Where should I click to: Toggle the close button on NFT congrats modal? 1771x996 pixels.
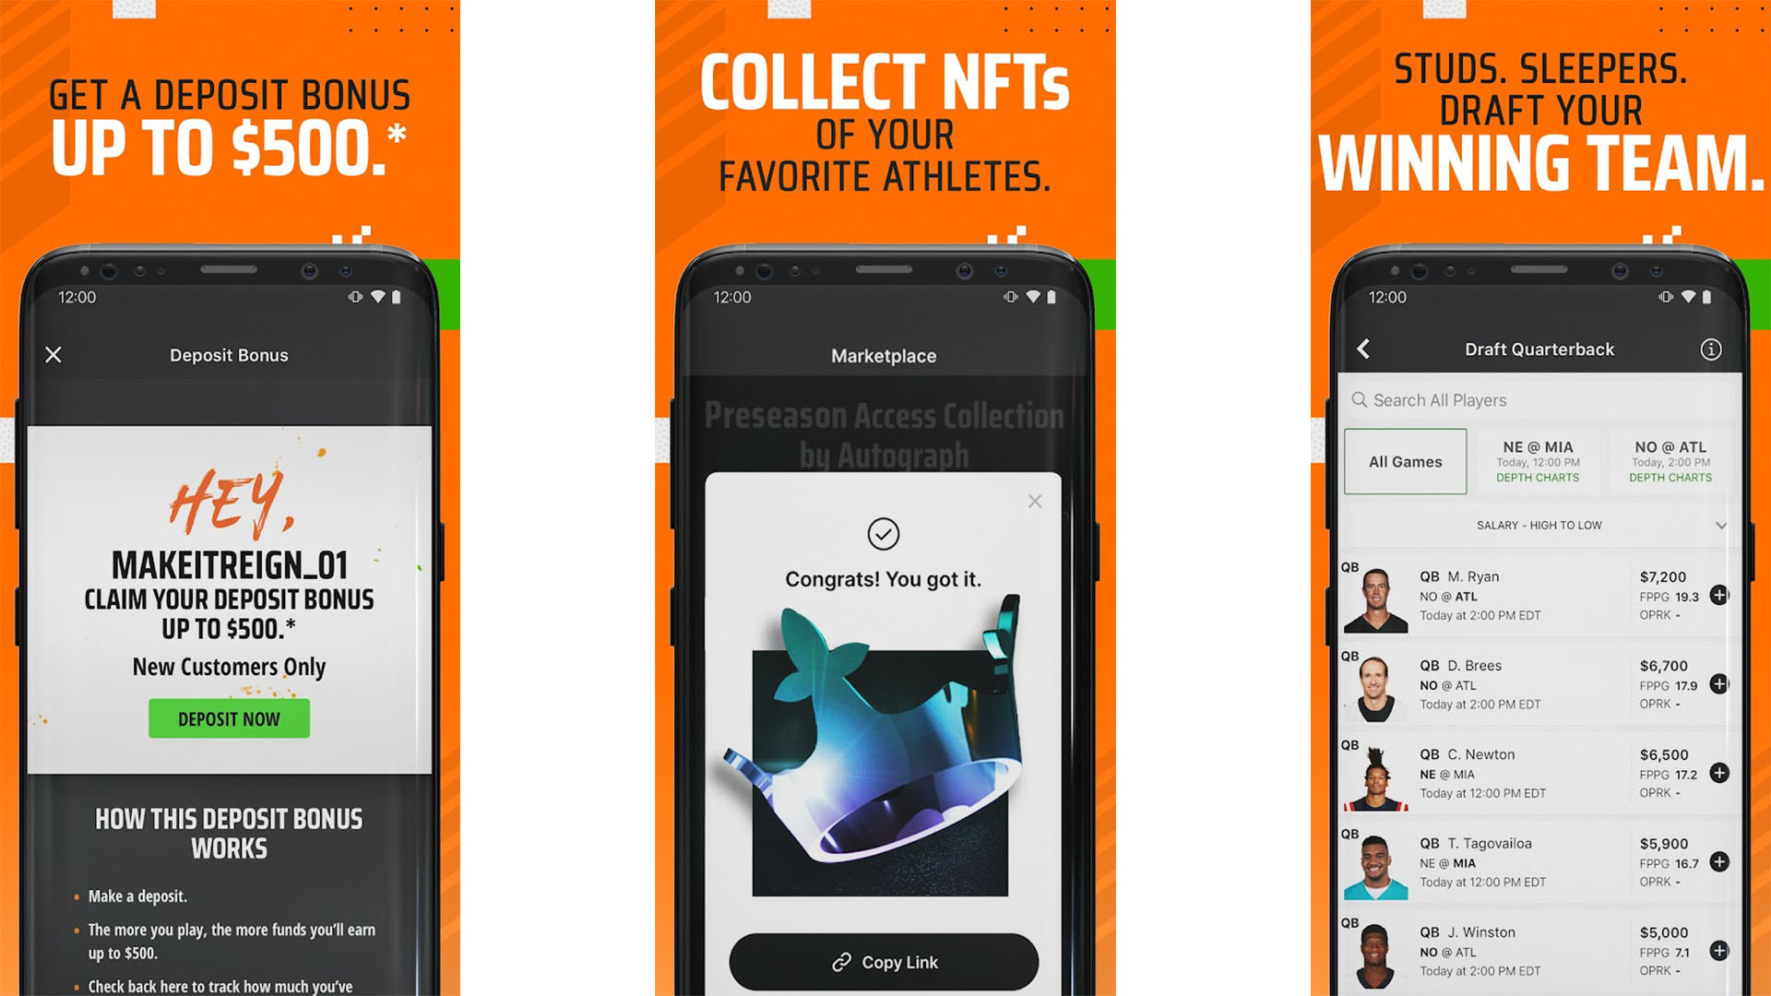coord(1037,501)
